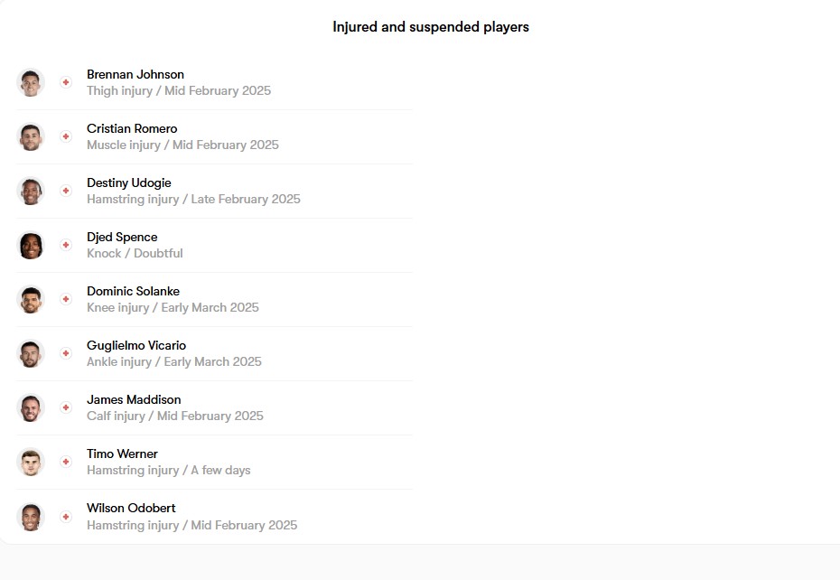840x580 pixels.
Task: Open the Destiny Udogie player link
Action: [x=128, y=183]
